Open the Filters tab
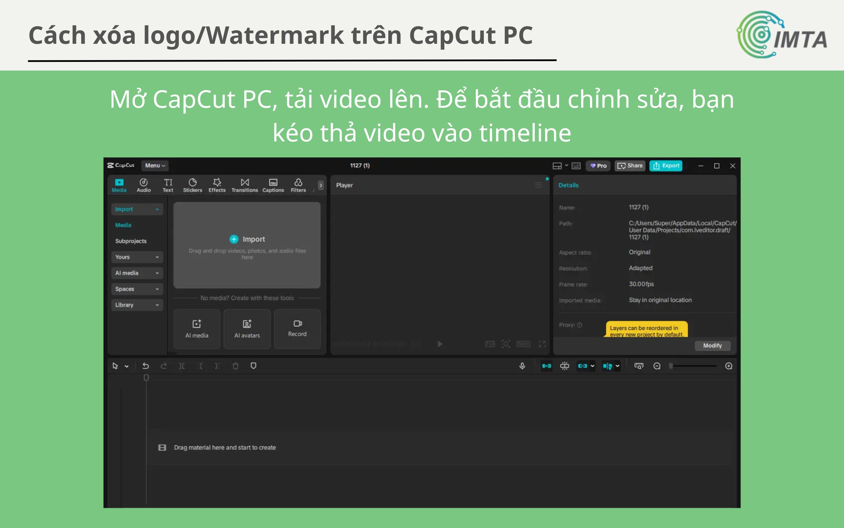The height and width of the screenshot is (528, 844). 298,185
